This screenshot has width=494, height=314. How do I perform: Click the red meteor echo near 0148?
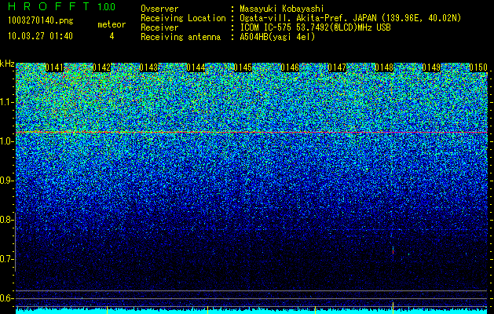[393, 250]
